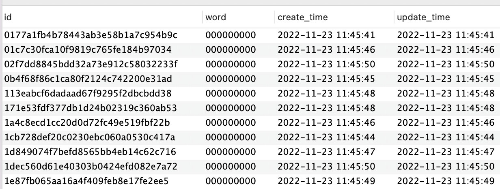The image size is (500, 189).
Task: Select id cell starting with 1e87fb065aa1
Action: 86,181
